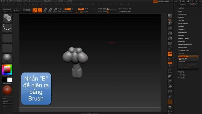Adjust the Rgb Intensity slider

tap(68, 11)
